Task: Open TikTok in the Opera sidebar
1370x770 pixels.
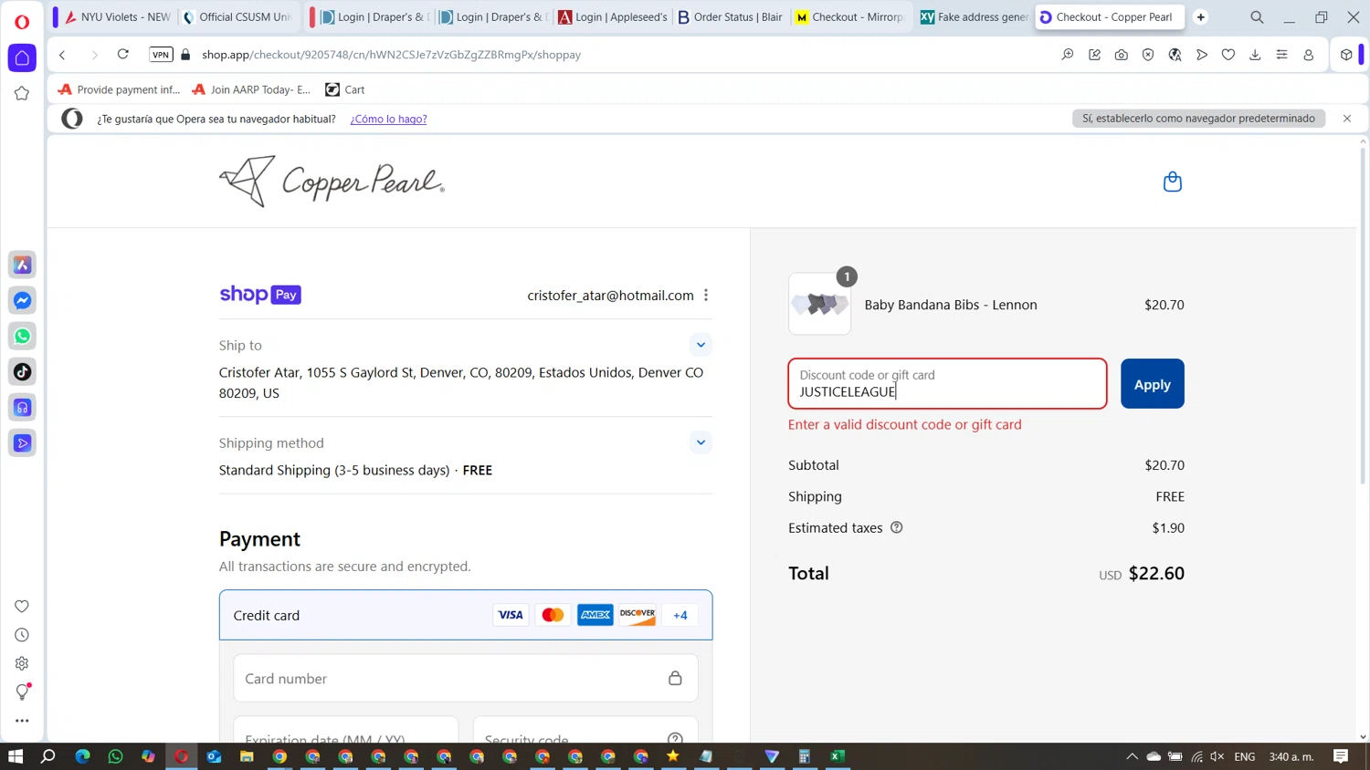Action: click(x=22, y=371)
